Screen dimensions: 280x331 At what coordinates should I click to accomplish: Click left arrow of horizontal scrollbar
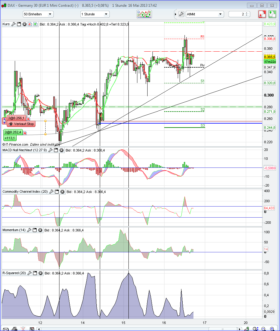(x=39, y=329)
